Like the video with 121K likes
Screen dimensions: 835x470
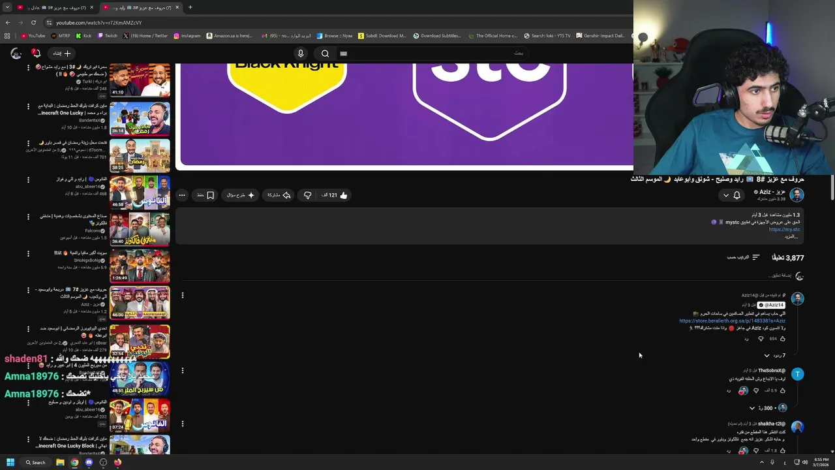point(335,195)
